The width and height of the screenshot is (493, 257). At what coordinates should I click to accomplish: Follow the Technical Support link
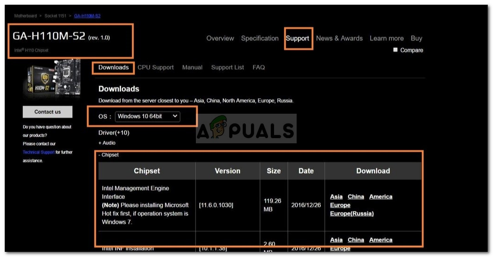[x=39, y=152]
